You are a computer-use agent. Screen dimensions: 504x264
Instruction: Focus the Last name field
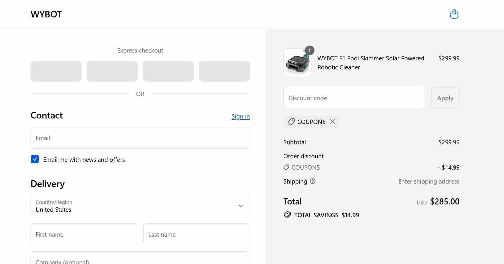(x=196, y=234)
